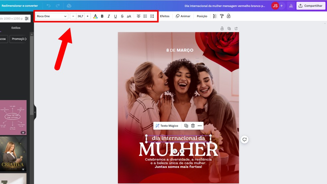This screenshot has width=327, height=184.
Task: Select the Páscoa category chip
Action: [3, 39]
